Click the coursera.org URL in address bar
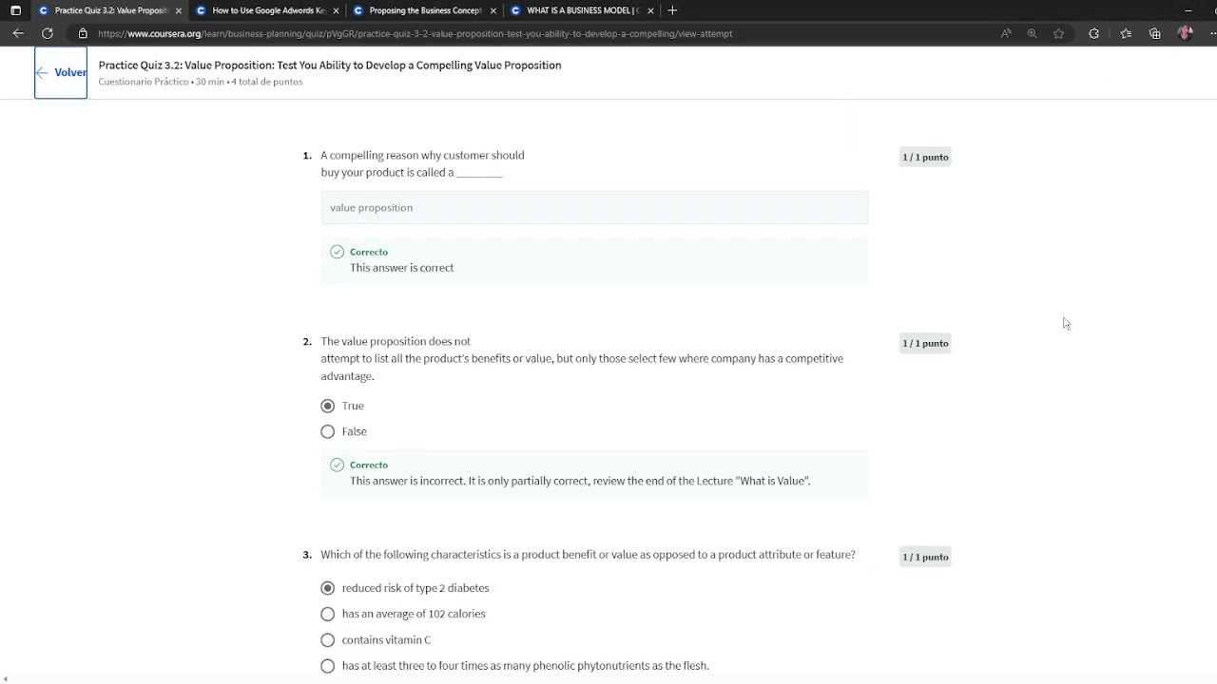The image size is (1217, 684). pos(415,33)
